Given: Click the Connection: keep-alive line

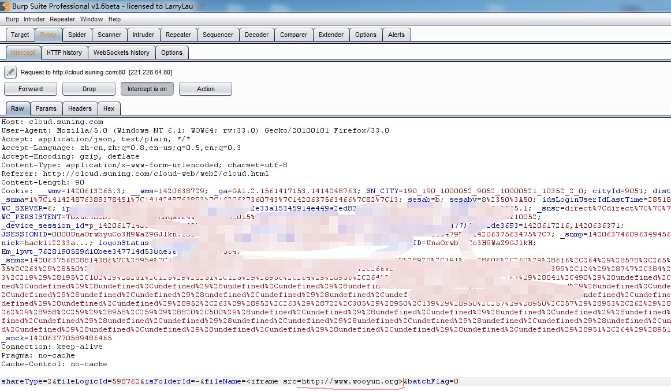Looking at the screenshot, I should coord(52,347).
